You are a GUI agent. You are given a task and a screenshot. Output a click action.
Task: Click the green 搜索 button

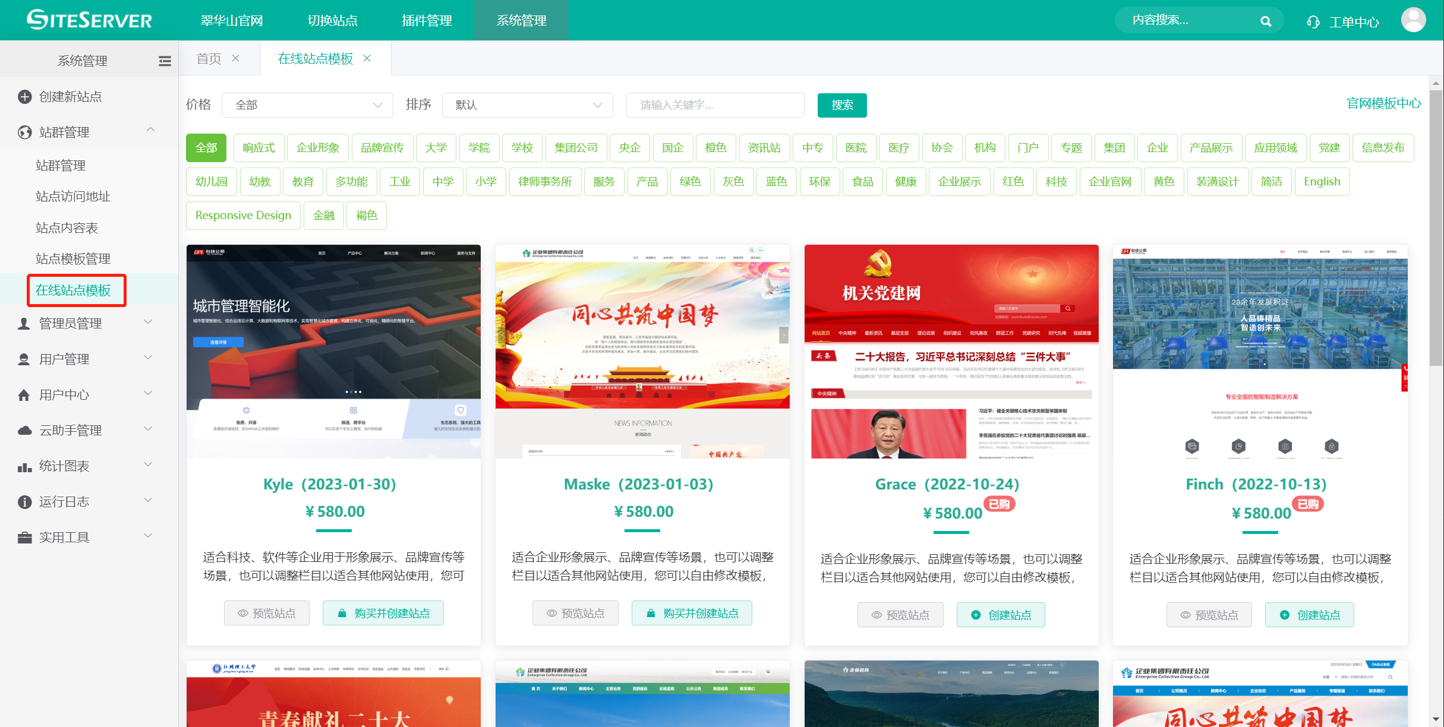[841, 105]
